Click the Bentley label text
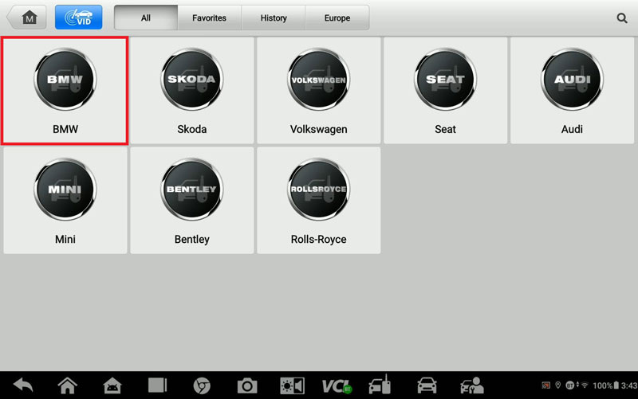 (x=191, y=239)
